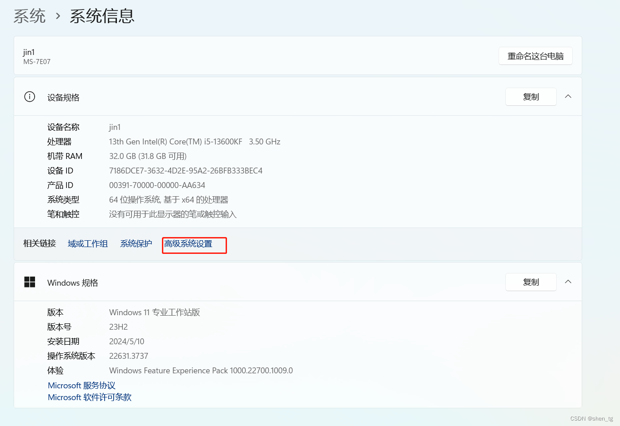The width and height of the screenshot is (620, 426).
Task: Click the breadcrumb separator chevron after 系统
Action: point(58,16)
